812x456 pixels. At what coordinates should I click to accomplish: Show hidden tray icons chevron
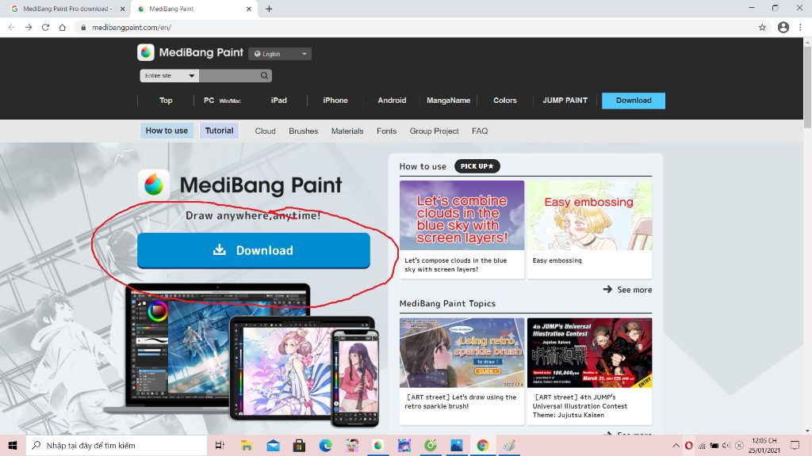[676, 445]
